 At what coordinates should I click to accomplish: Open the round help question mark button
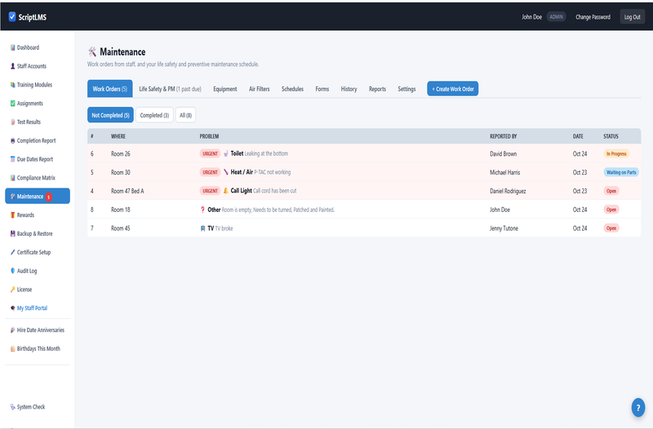click(x=638, y=408)
